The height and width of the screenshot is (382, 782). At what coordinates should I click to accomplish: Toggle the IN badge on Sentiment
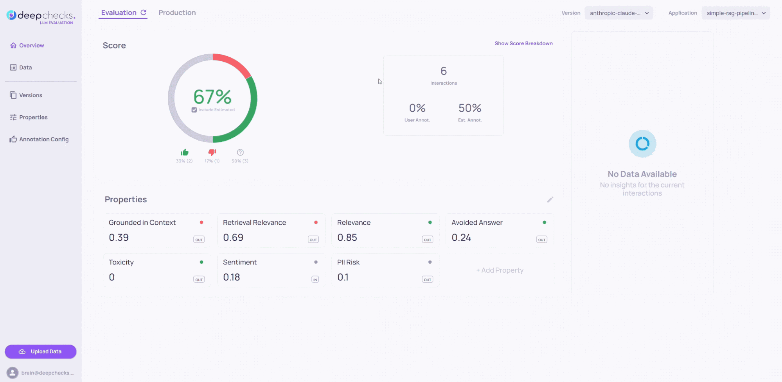tap(315, 279)
